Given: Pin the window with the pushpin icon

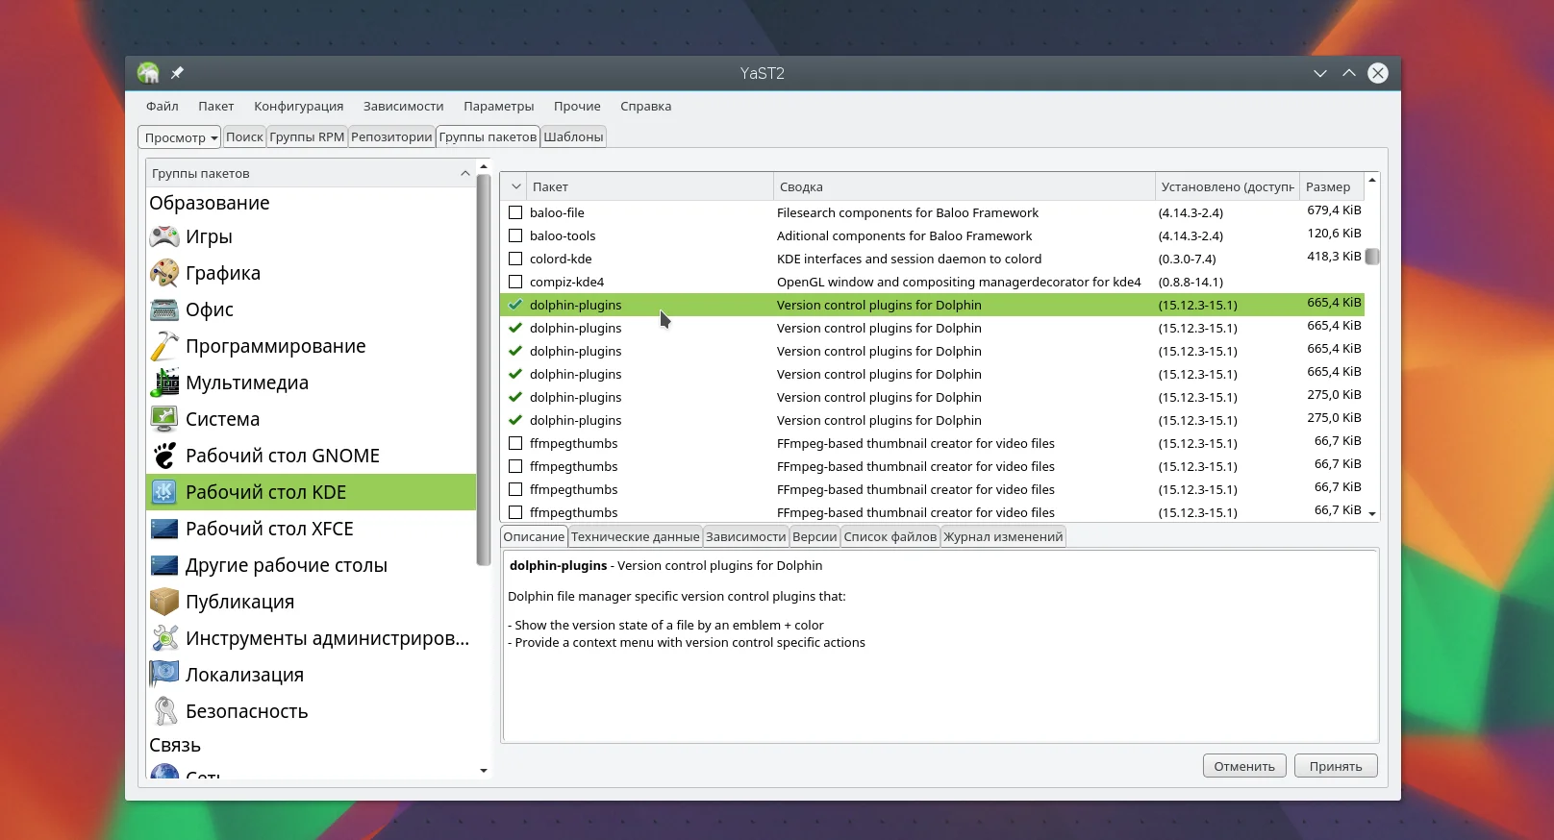Looking at the screenshot, I should [x=177, y=73].
